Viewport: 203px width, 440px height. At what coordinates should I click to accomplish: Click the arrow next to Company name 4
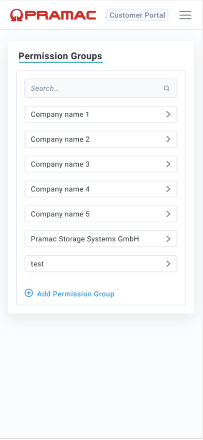168,189
